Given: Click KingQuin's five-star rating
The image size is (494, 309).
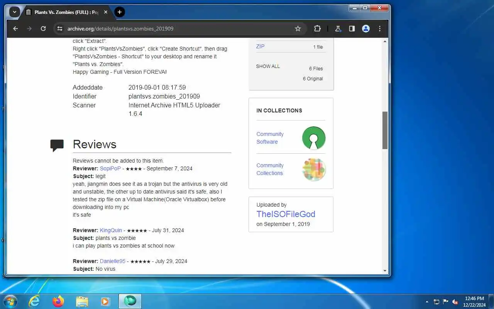Looking at the screenshot, I should click(137, 231).
